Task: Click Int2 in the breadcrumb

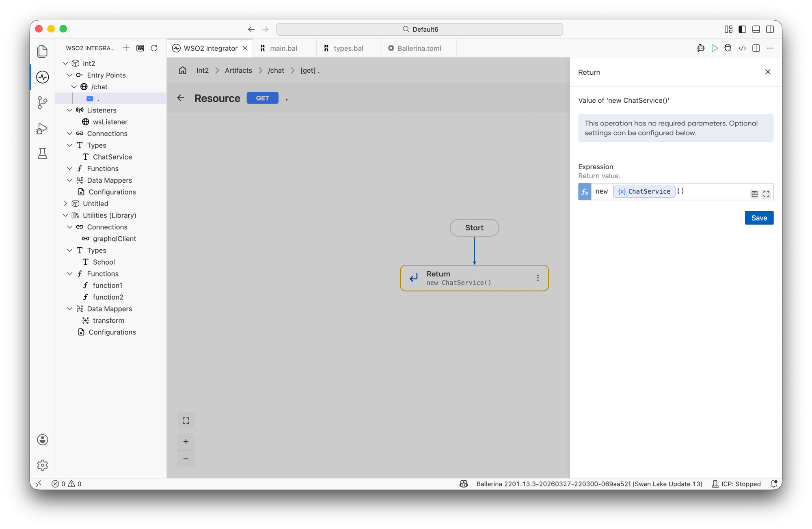Action: 203,70
